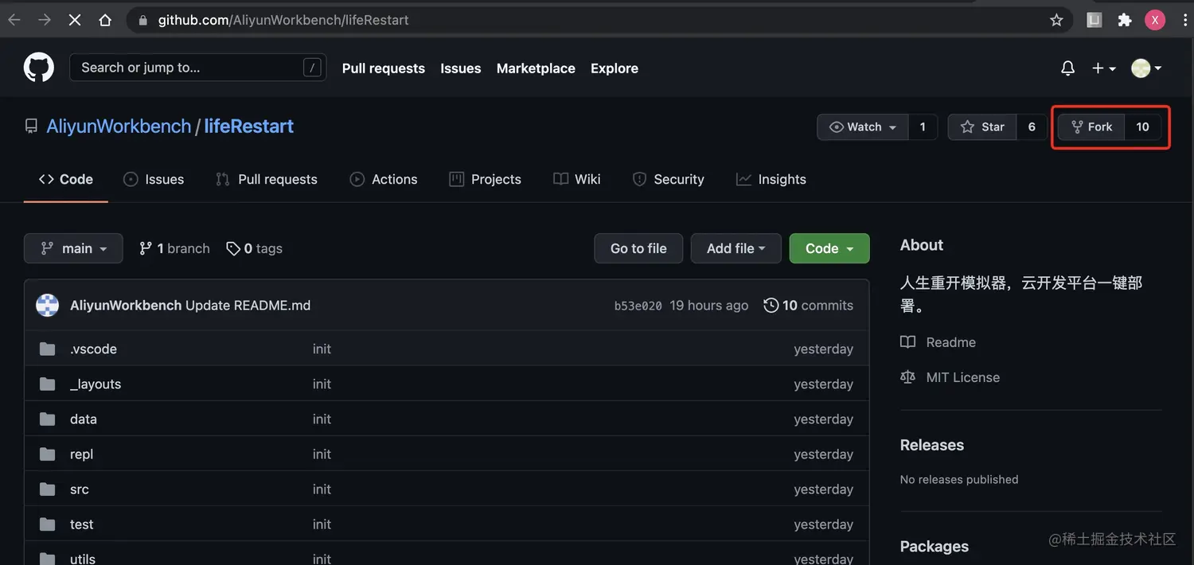View the stargazers count 6
Viewport: 1194px width, 565px height.
coord(1032,127)
